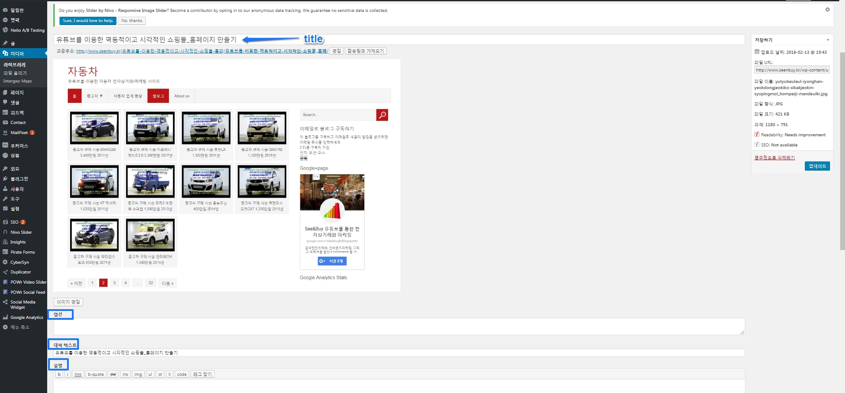Open 라이브러리 in the Media submenu
The height and width of the screenshot is (393, 845).
pos(15,65)
